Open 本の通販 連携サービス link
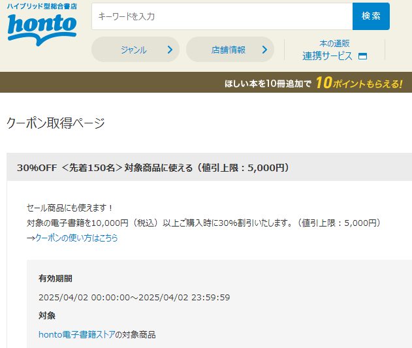The image size is (412, 348). (334, 50)
